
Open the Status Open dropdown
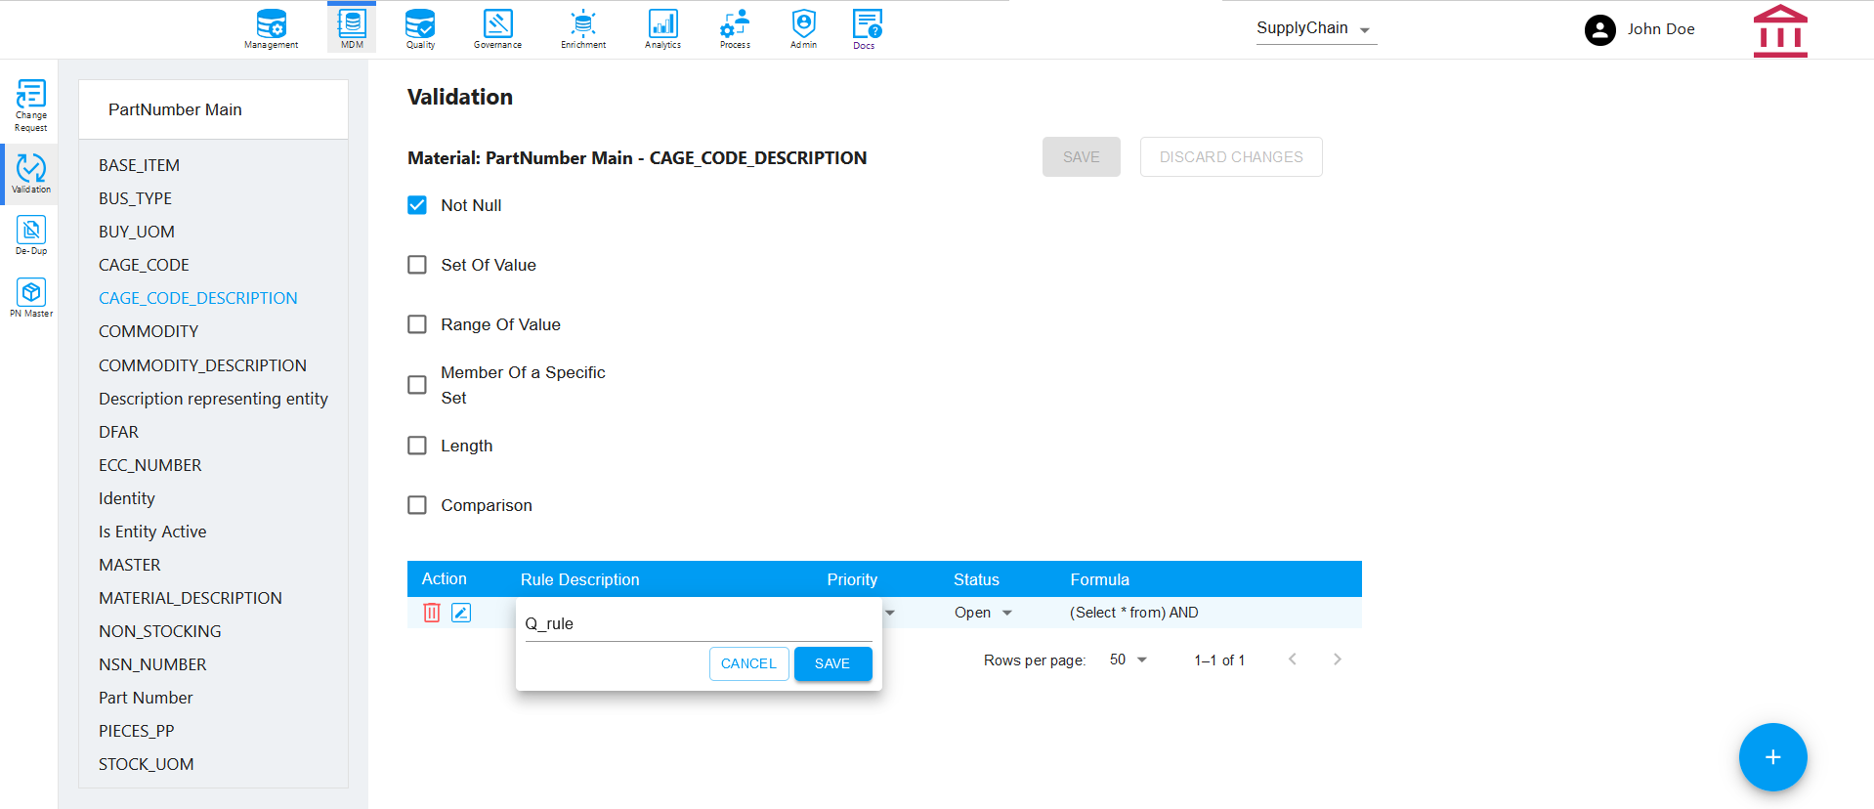point(983,613)
